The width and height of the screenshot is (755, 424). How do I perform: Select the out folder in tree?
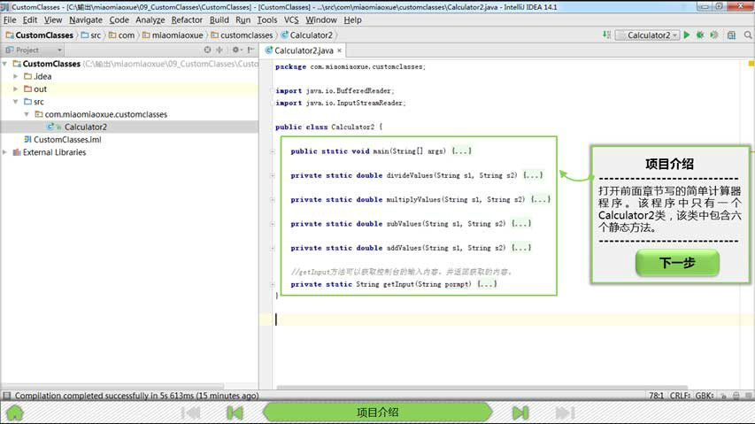[40, 89]
